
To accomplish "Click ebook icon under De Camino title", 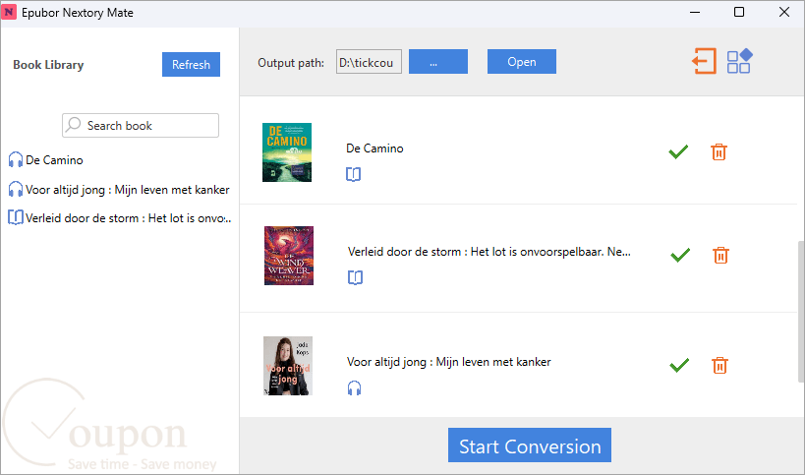I will (x=353, y=175).
